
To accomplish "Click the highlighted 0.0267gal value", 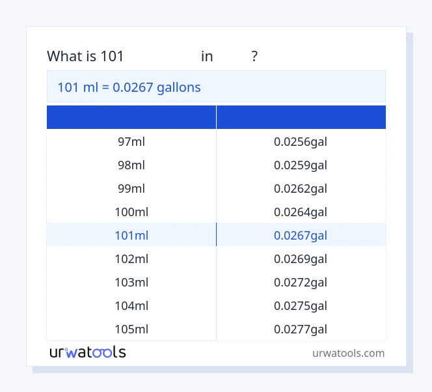I will [x=301, y=235].
